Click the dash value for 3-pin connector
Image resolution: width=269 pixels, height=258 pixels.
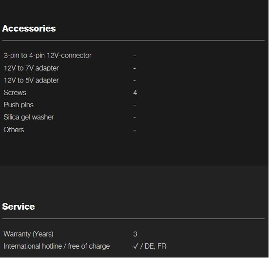tap(134, 56)
